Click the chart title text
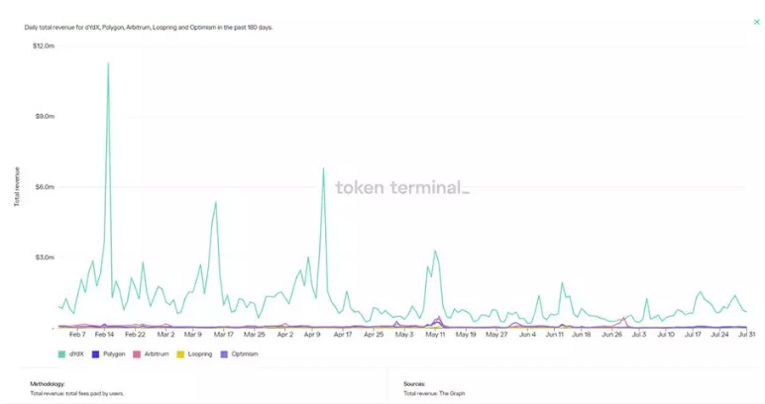 click(x=149, y=27)
